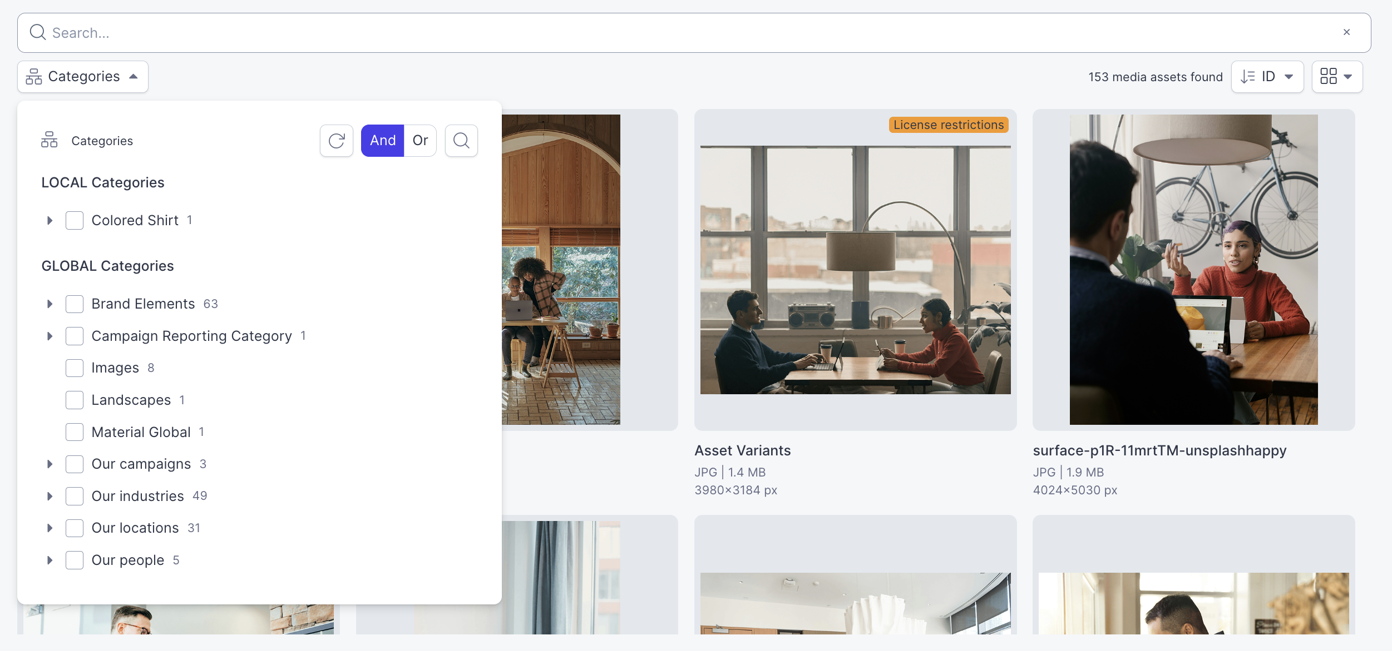Expand the Campaign Reporting Category node
This screenshot has height=655, width=1392.
click(50, 336)
